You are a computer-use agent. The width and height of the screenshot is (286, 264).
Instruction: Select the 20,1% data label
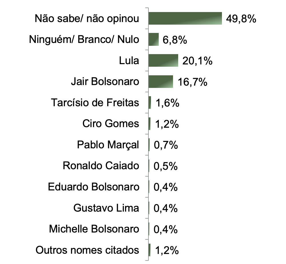point(197,61)
